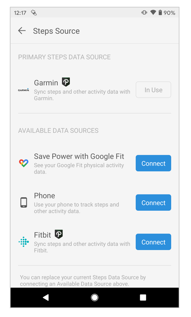
Task: Tap the points shield badge next to Garmin
Action: tap(66, 82)
